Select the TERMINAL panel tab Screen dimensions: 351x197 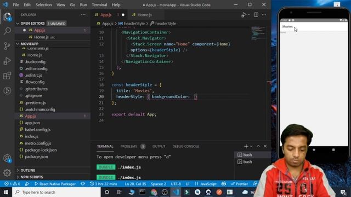pyautogui.click(x=105, y=146)
